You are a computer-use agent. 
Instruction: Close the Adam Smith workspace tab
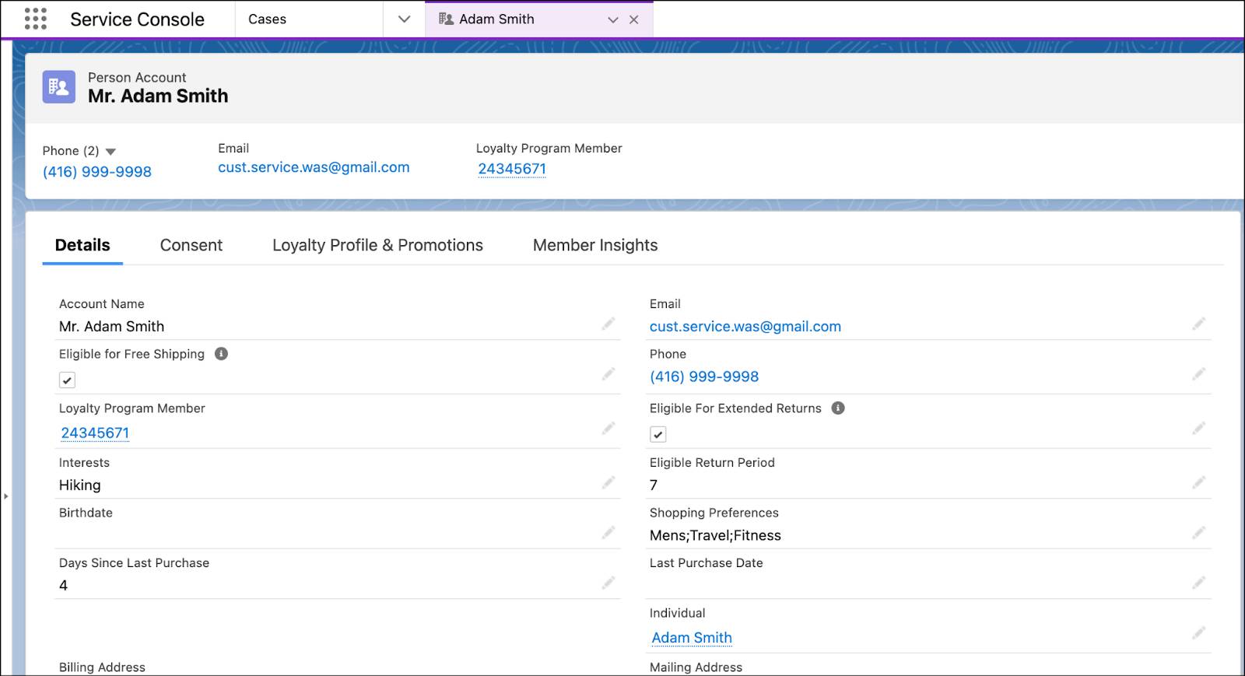[634, 19]
